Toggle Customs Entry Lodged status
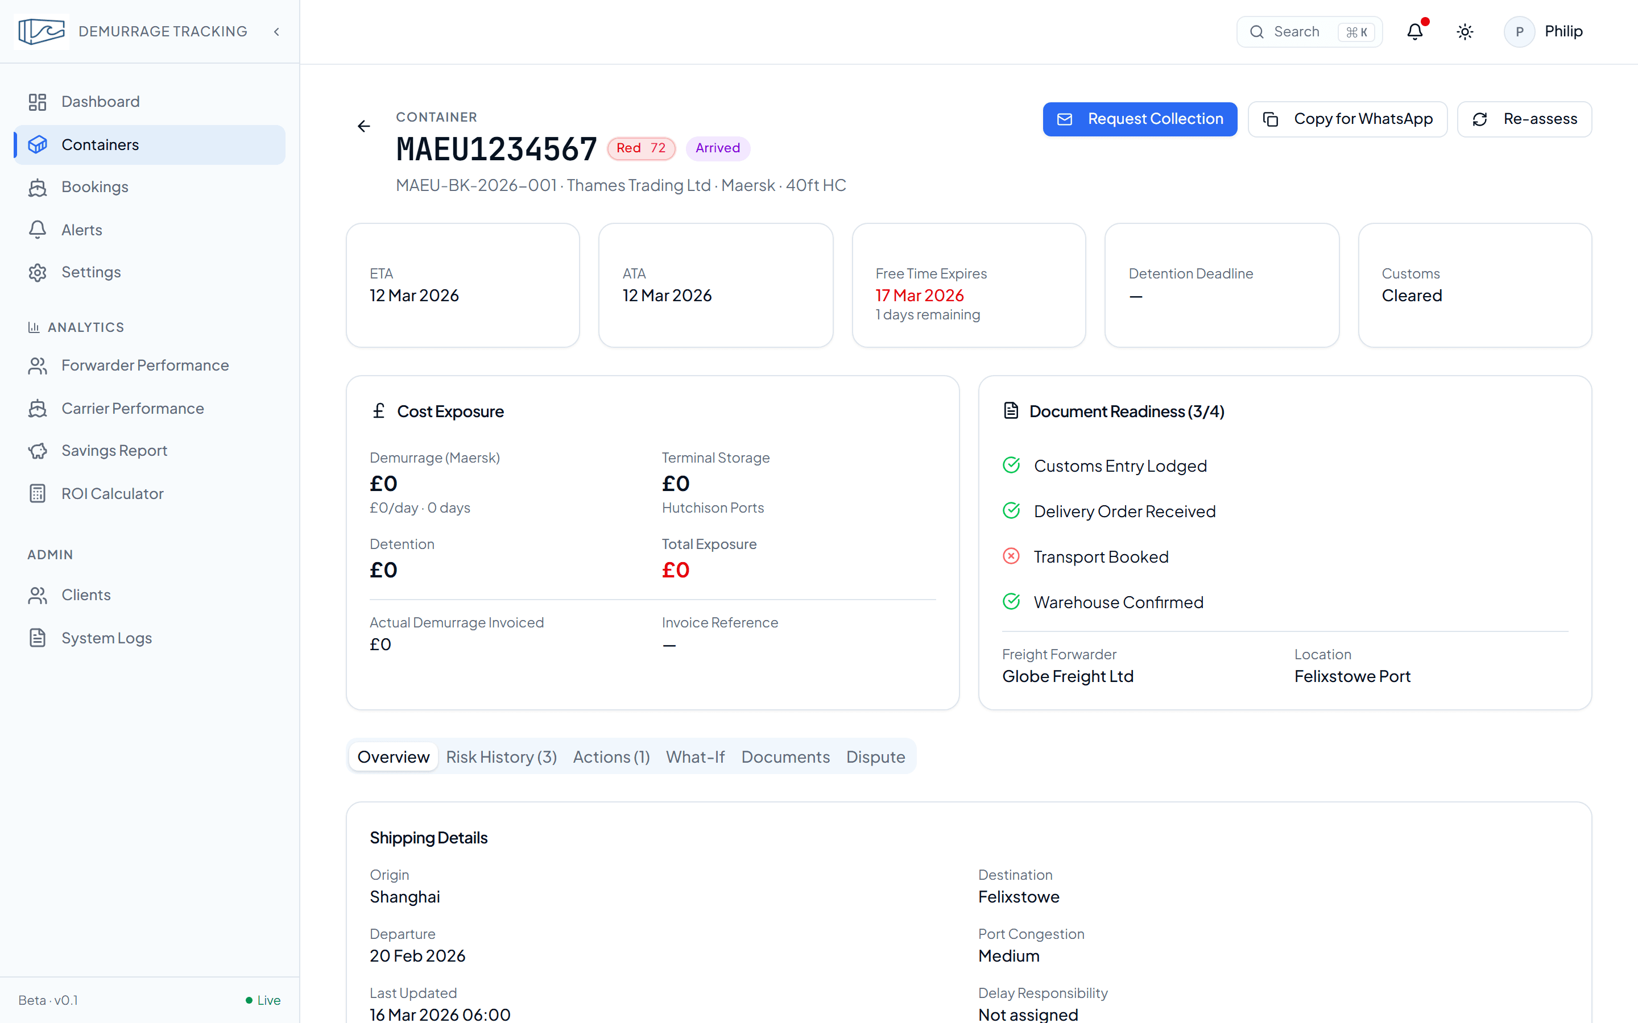Screen dimensions: 1638x1023 tap(1011, 465)
